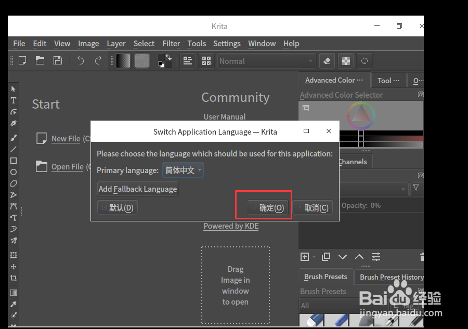Click the New document toolbar icon
The width and height of the screenshot is (468, 329).
click(22, 60)
